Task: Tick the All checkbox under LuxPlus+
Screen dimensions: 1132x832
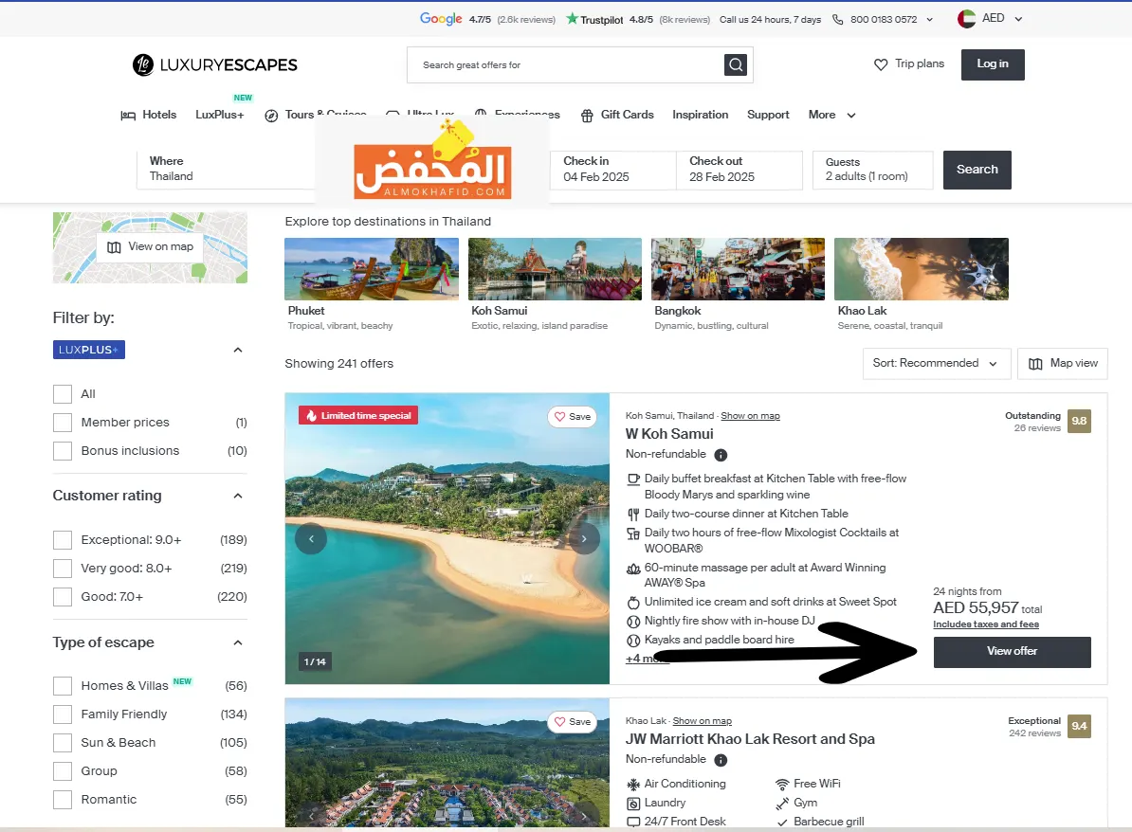Action: coord(63,394)
